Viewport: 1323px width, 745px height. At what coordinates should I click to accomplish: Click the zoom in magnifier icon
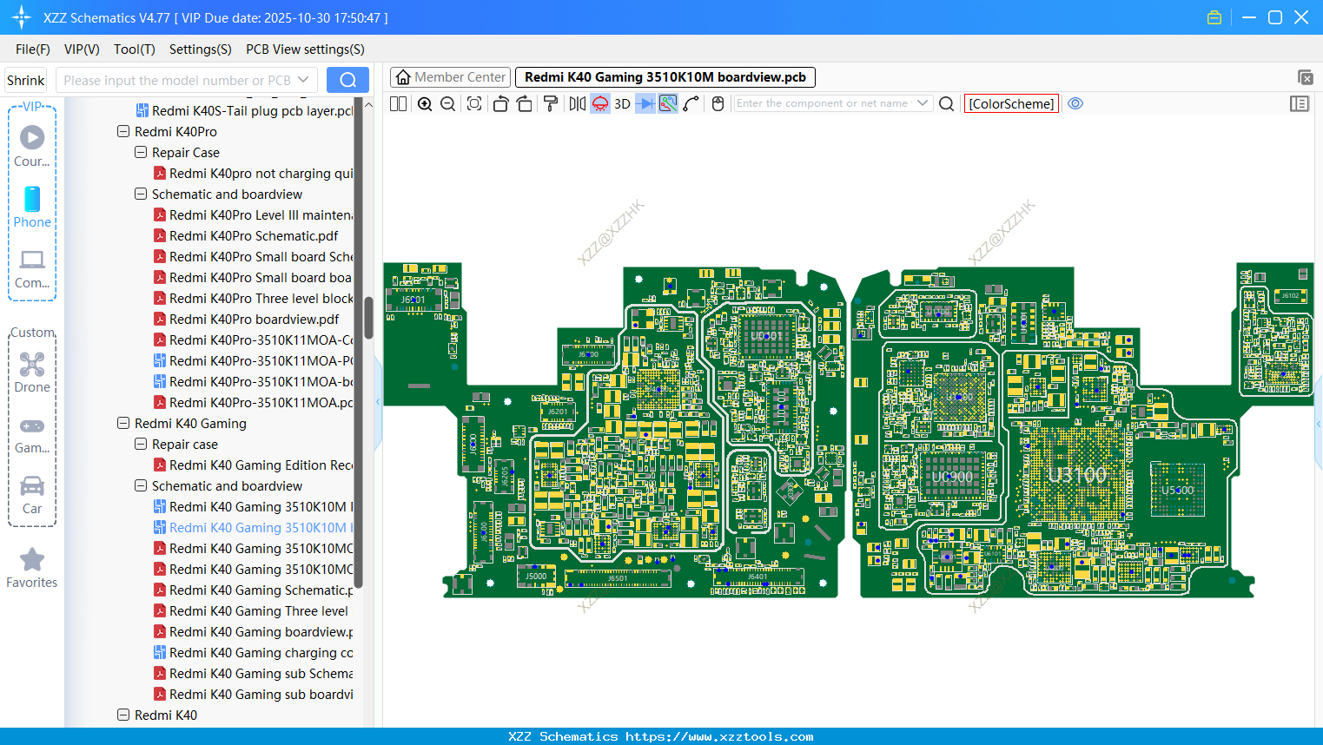tap(425, 104)
